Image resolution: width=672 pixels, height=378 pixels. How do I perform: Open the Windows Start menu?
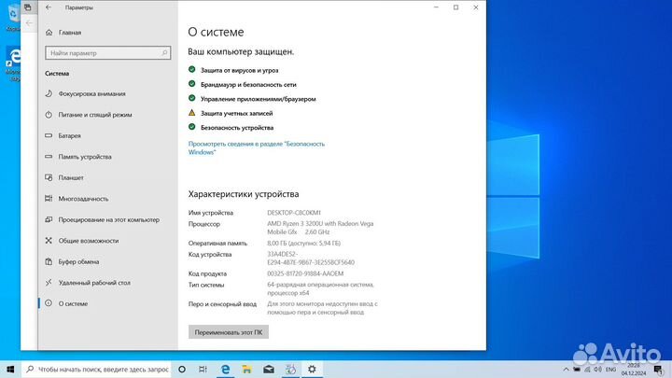10,369
